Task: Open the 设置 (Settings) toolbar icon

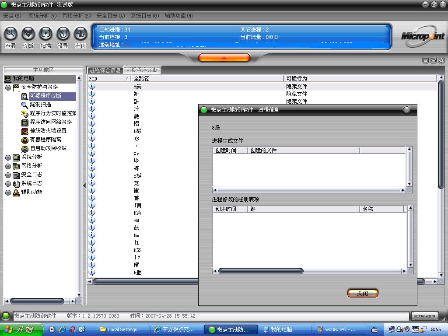Action: pyautogui.click(x=63, y=34)
